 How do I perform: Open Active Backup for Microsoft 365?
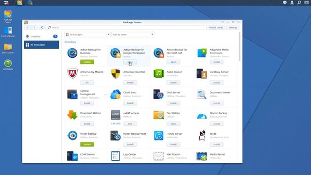point(173,62)
